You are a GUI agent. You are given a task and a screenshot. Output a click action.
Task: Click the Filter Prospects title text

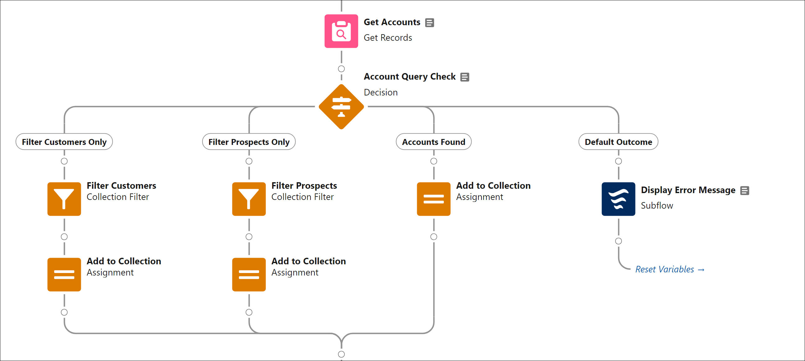tap(304, 186)
